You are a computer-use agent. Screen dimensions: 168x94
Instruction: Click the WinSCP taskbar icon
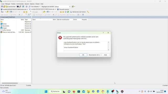tap(117, 91)
